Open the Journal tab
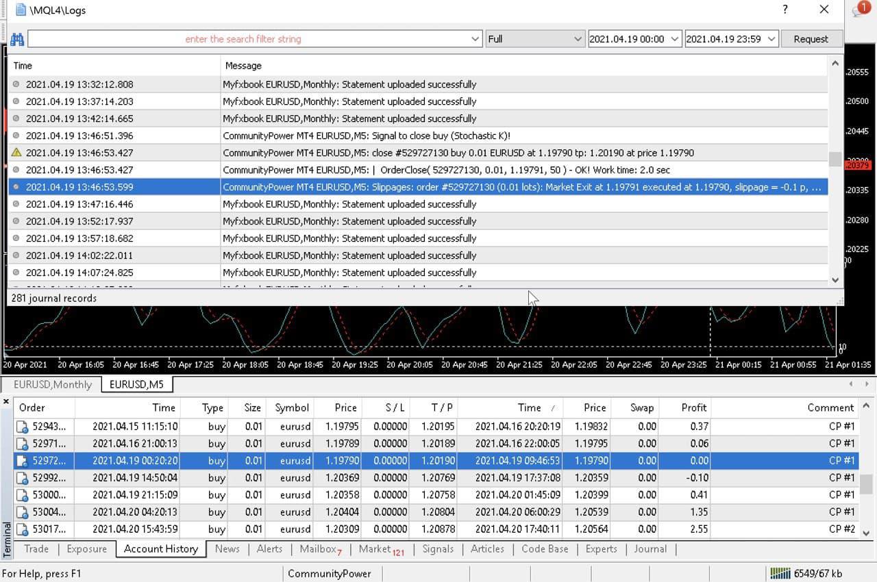Image resolution: width=877 pixels, height=582 pixels. [x=650, y=548]
